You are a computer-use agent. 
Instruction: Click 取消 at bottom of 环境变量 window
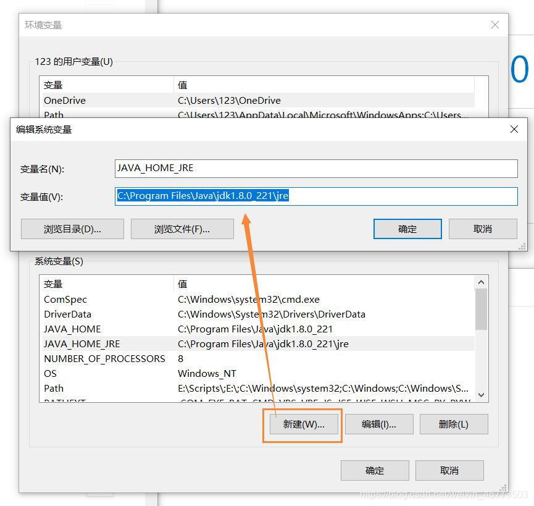point(449,471)
